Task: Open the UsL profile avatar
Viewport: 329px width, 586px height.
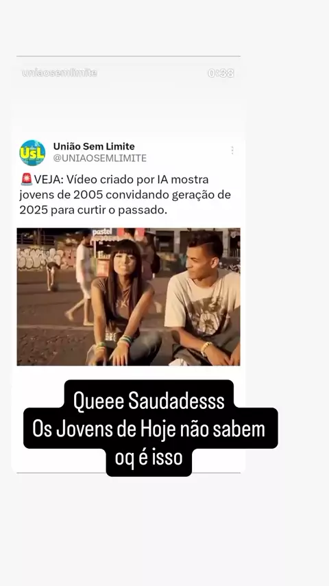Action: coord(32,152)
